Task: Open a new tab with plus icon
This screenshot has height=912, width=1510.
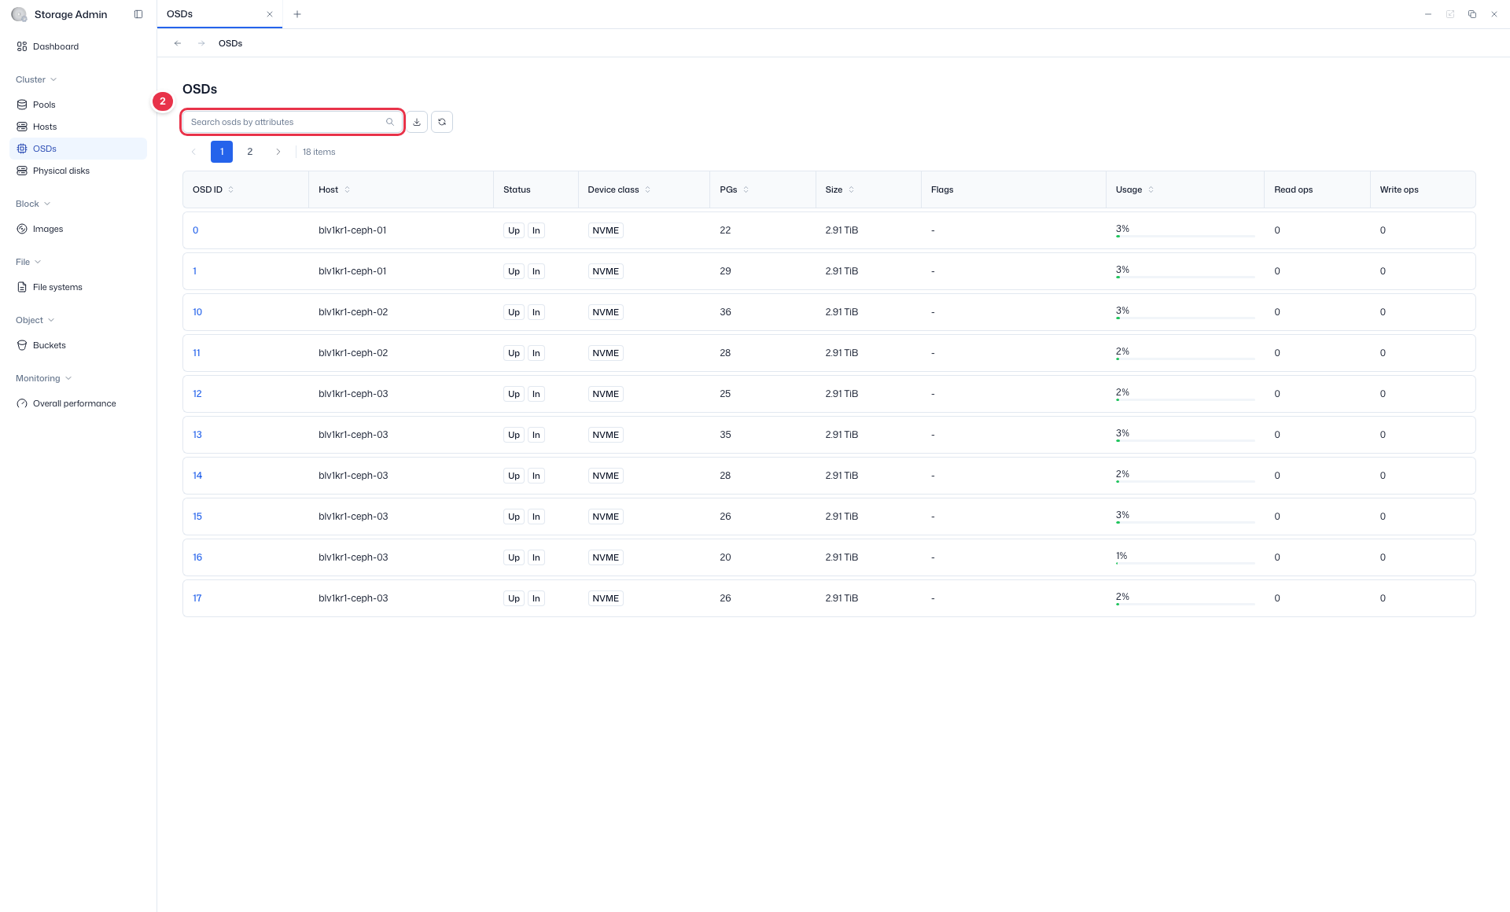Action: tap(297, 14)
